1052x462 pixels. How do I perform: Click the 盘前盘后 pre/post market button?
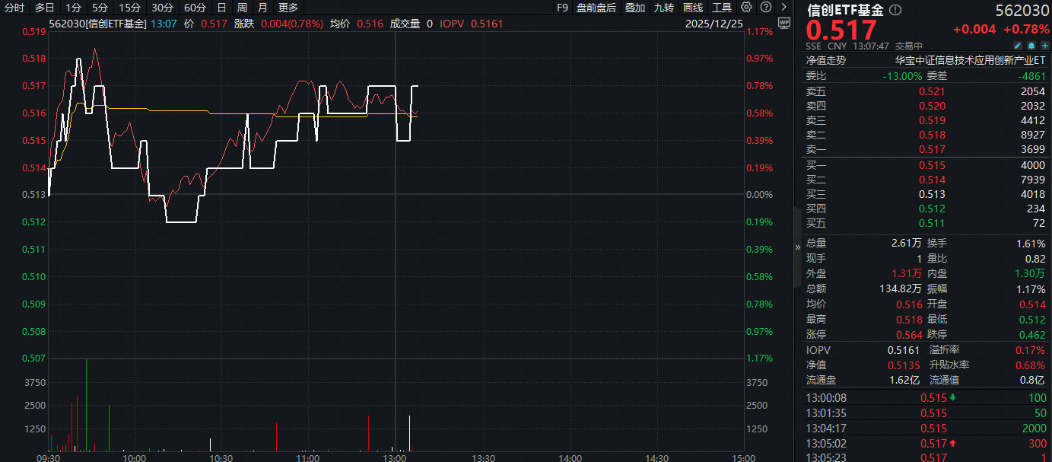coord(596,8)
